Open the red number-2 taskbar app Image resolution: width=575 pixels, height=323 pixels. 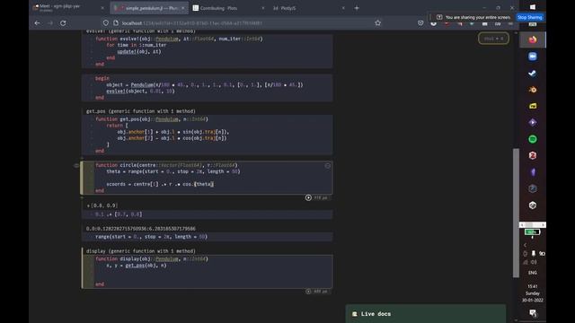pyautogui.click(x=533, y=155)
